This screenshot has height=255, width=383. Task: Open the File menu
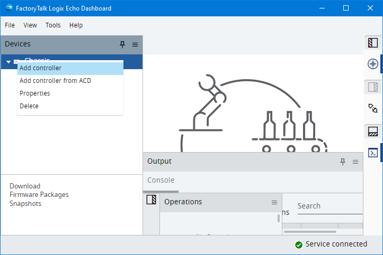[10, 25]
